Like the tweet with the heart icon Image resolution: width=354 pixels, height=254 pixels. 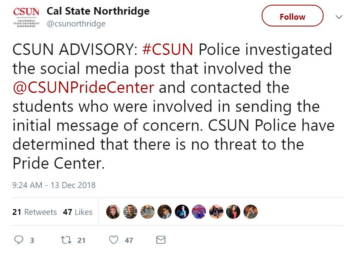[114, 240]
